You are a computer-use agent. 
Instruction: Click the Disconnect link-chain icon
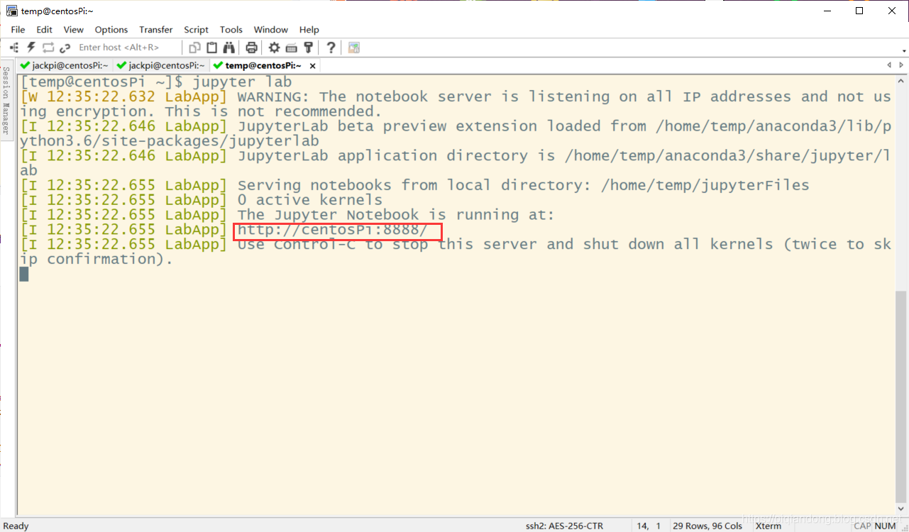[x=65, y=48]
